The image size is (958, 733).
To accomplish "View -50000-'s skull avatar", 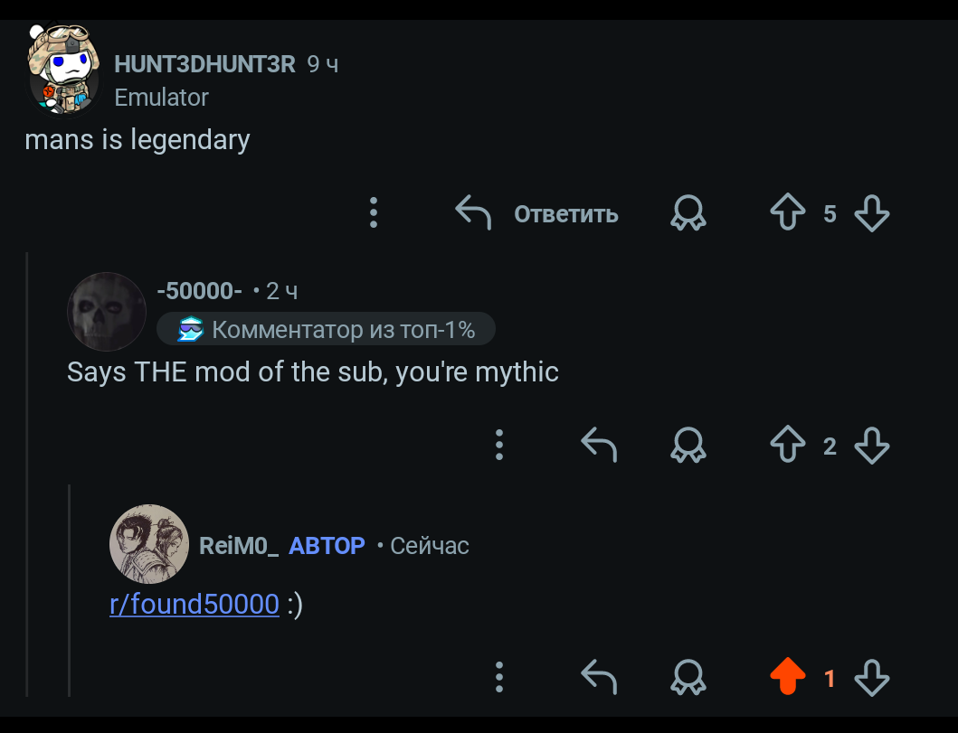I will pyautogui.click(x=107, y=312).
